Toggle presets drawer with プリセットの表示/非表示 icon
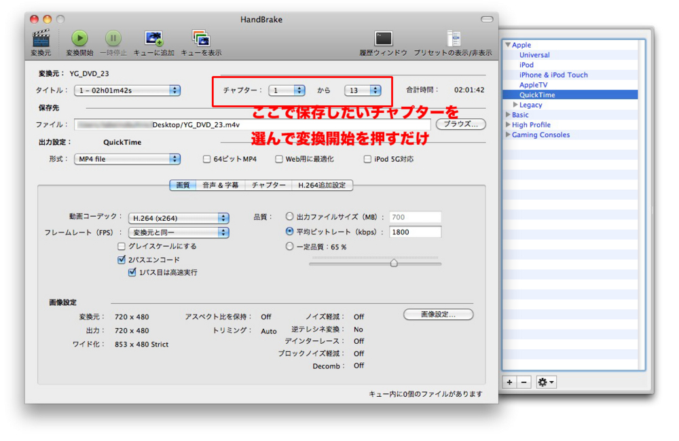Image resolution: width=679 pixels, height=441 pixels. click(453, 38)
